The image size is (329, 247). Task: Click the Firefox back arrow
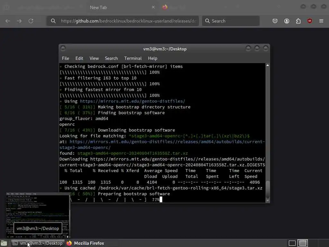click(x=8, y=21)
